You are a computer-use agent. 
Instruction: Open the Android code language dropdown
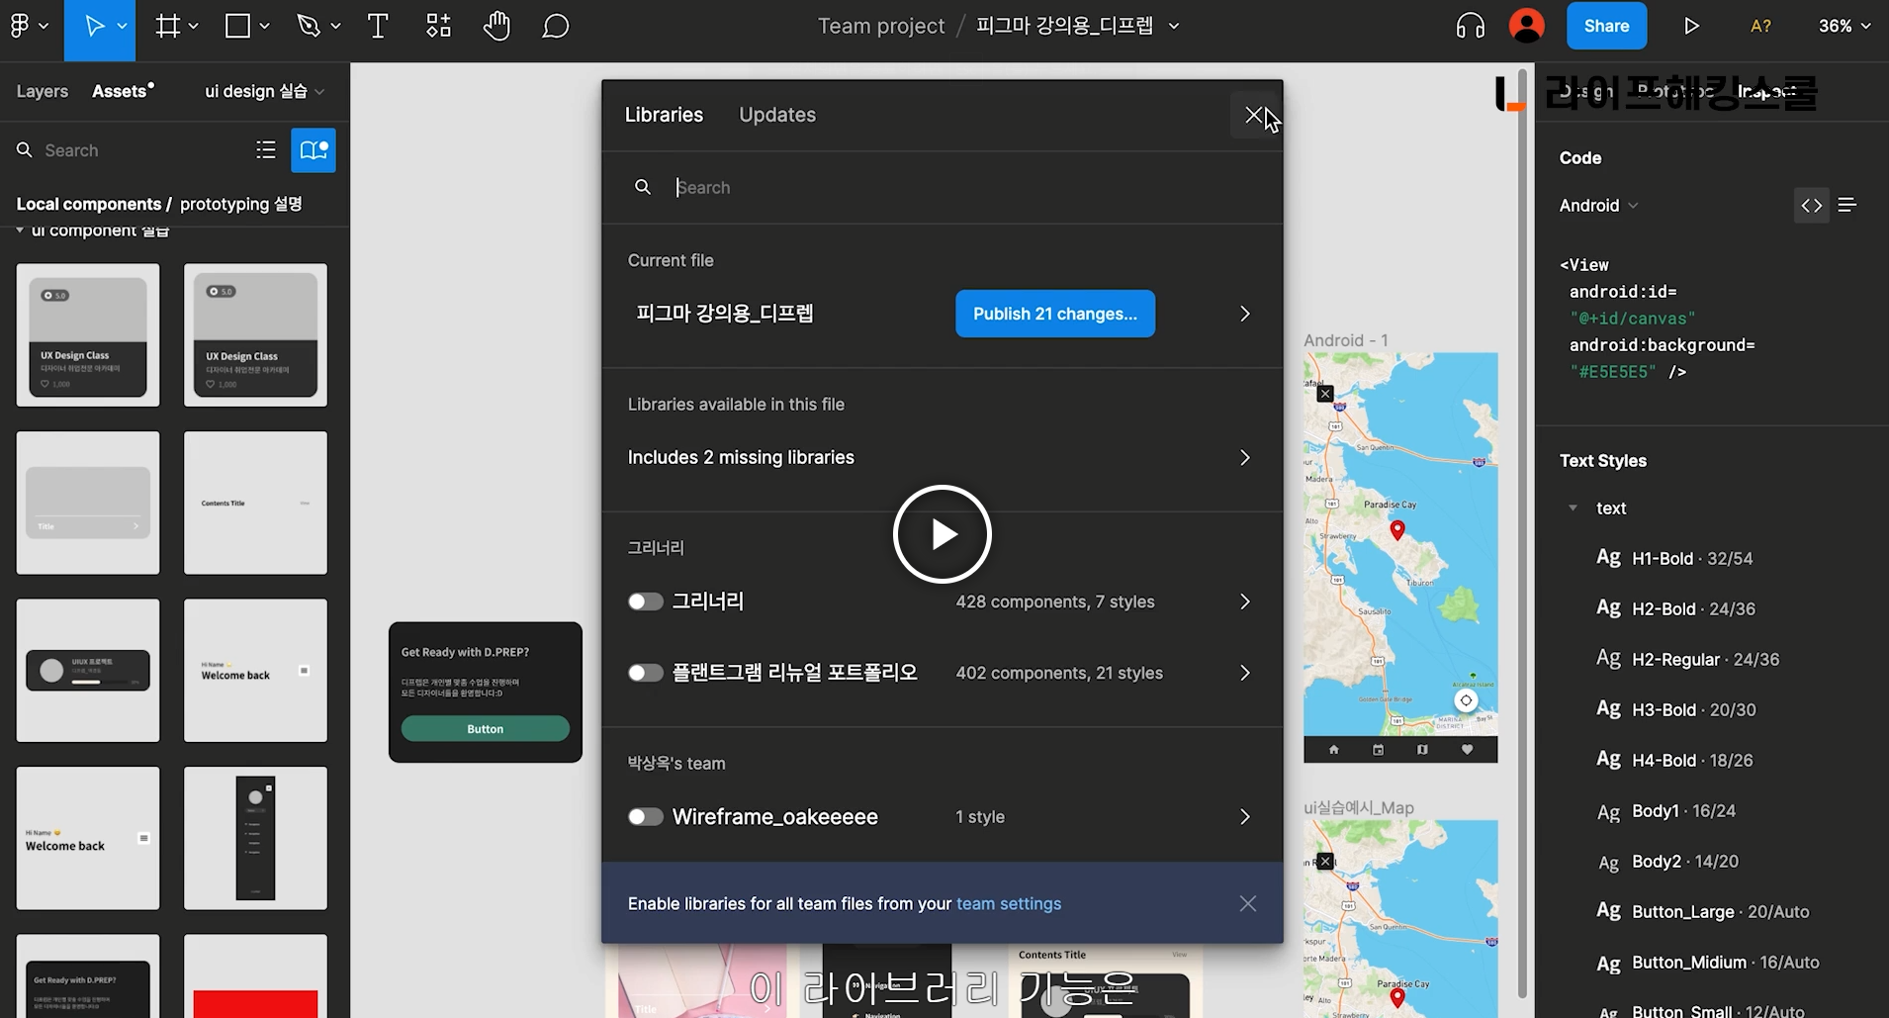(1598, 205)
